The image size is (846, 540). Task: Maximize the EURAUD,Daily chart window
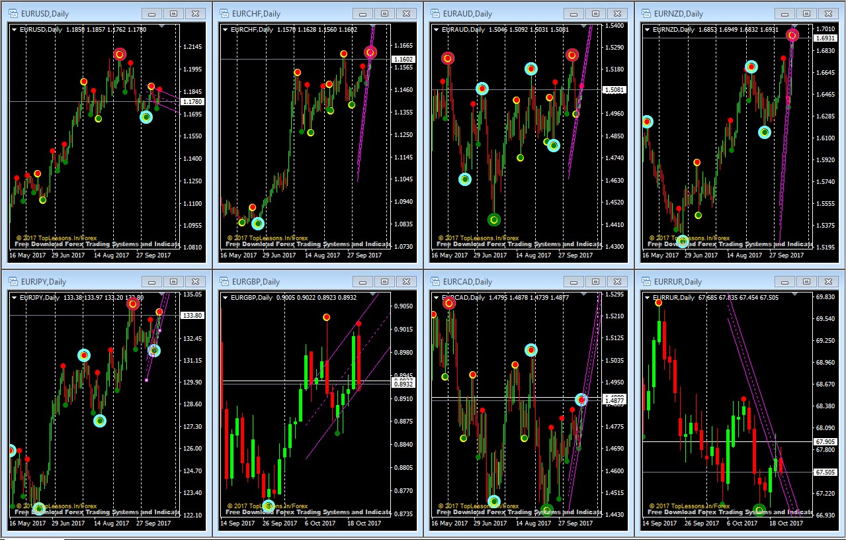[596, 13]
